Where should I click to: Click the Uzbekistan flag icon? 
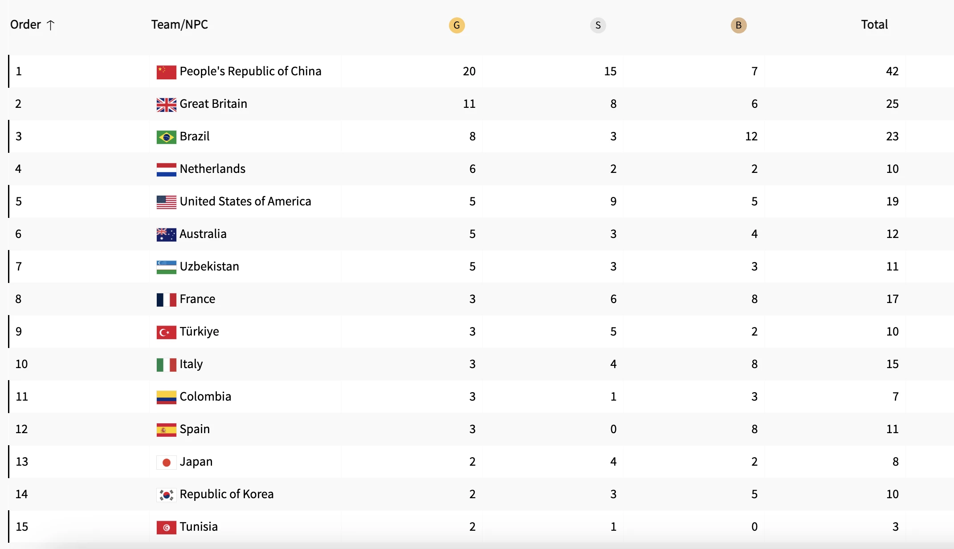point(166,267)
